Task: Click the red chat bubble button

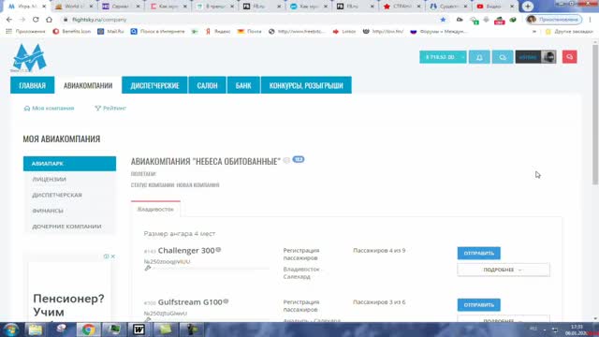Action: coord(570,57)
